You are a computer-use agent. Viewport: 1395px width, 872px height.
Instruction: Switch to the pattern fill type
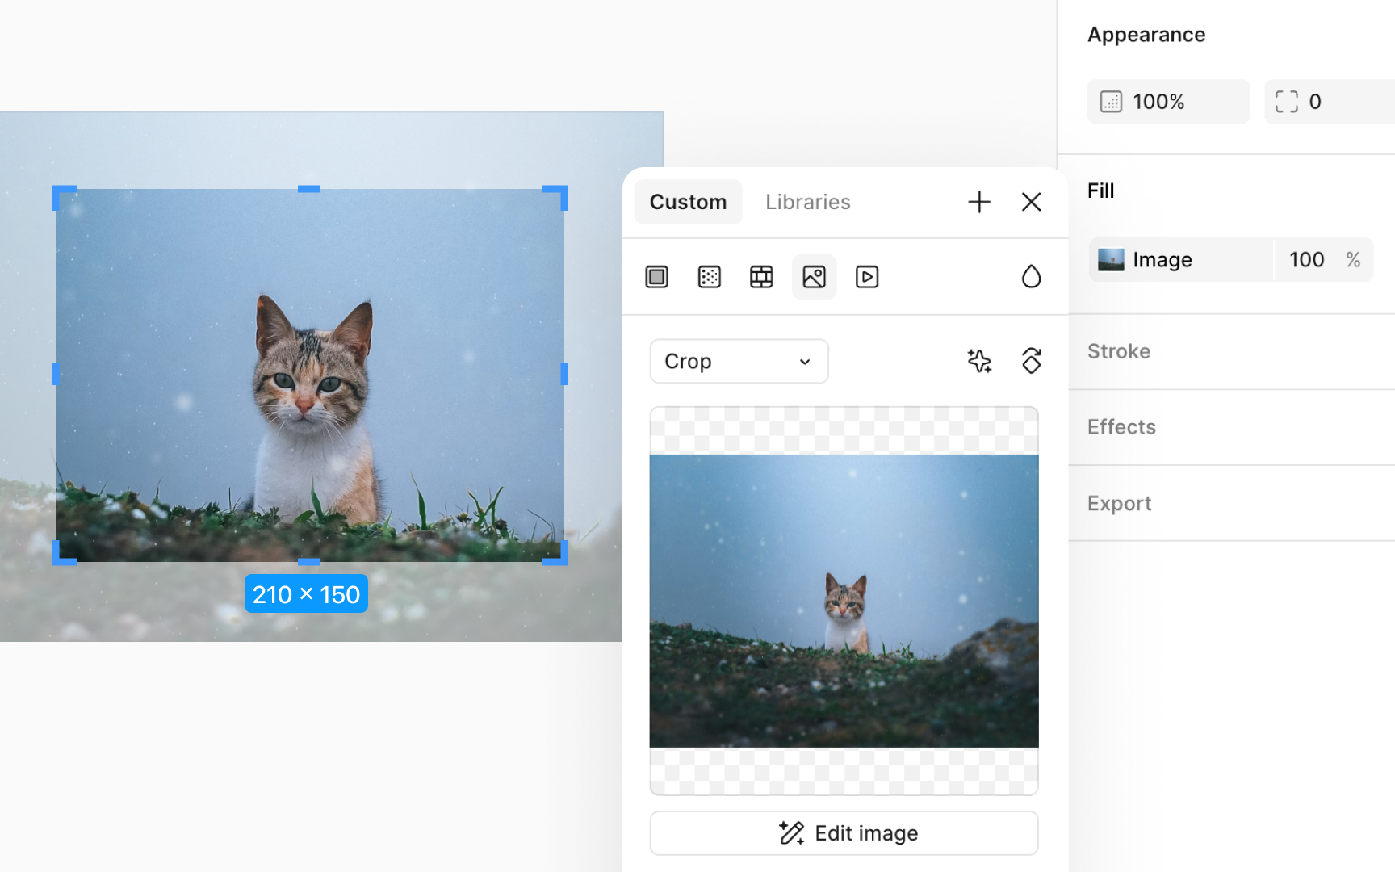[x=761, y=277]
